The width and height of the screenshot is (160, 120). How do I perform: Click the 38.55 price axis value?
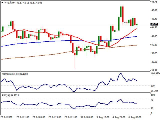coord(154,70)
